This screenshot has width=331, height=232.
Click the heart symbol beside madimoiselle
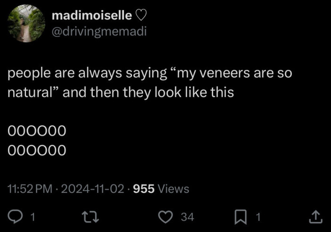point(141,16)
